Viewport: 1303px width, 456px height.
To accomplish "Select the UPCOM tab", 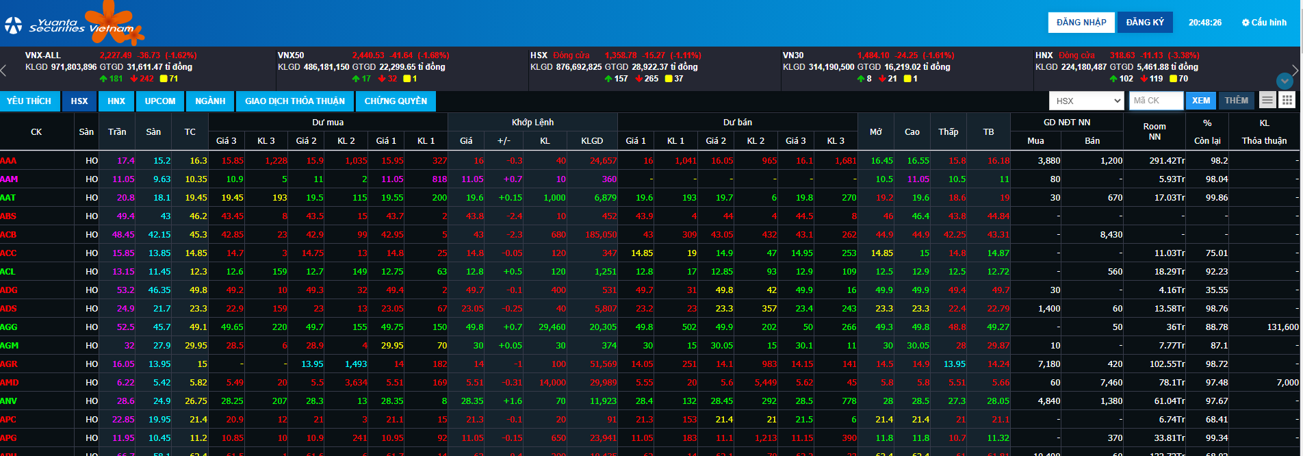I will (x=160, y=101).
